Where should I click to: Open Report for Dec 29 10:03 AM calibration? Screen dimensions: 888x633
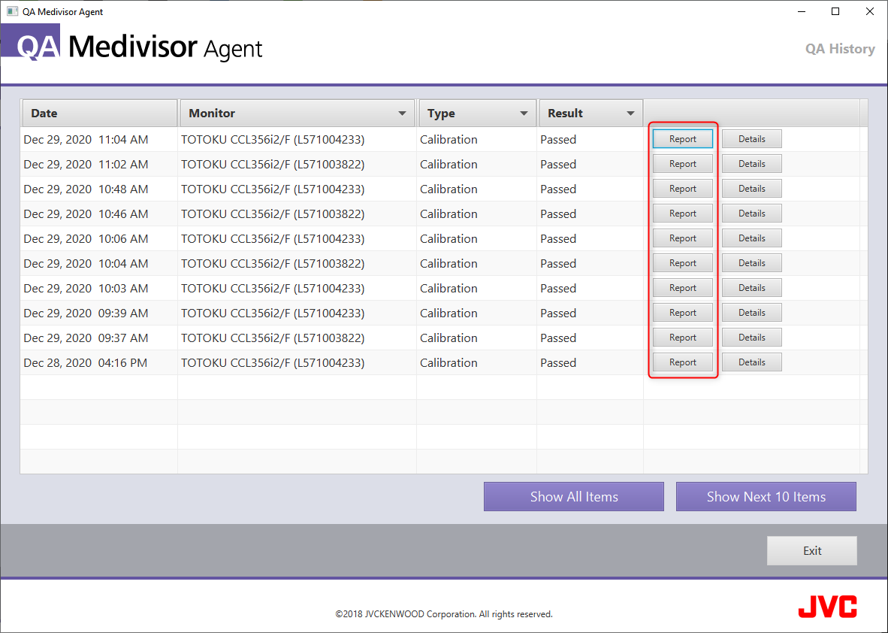click(682, 288)
